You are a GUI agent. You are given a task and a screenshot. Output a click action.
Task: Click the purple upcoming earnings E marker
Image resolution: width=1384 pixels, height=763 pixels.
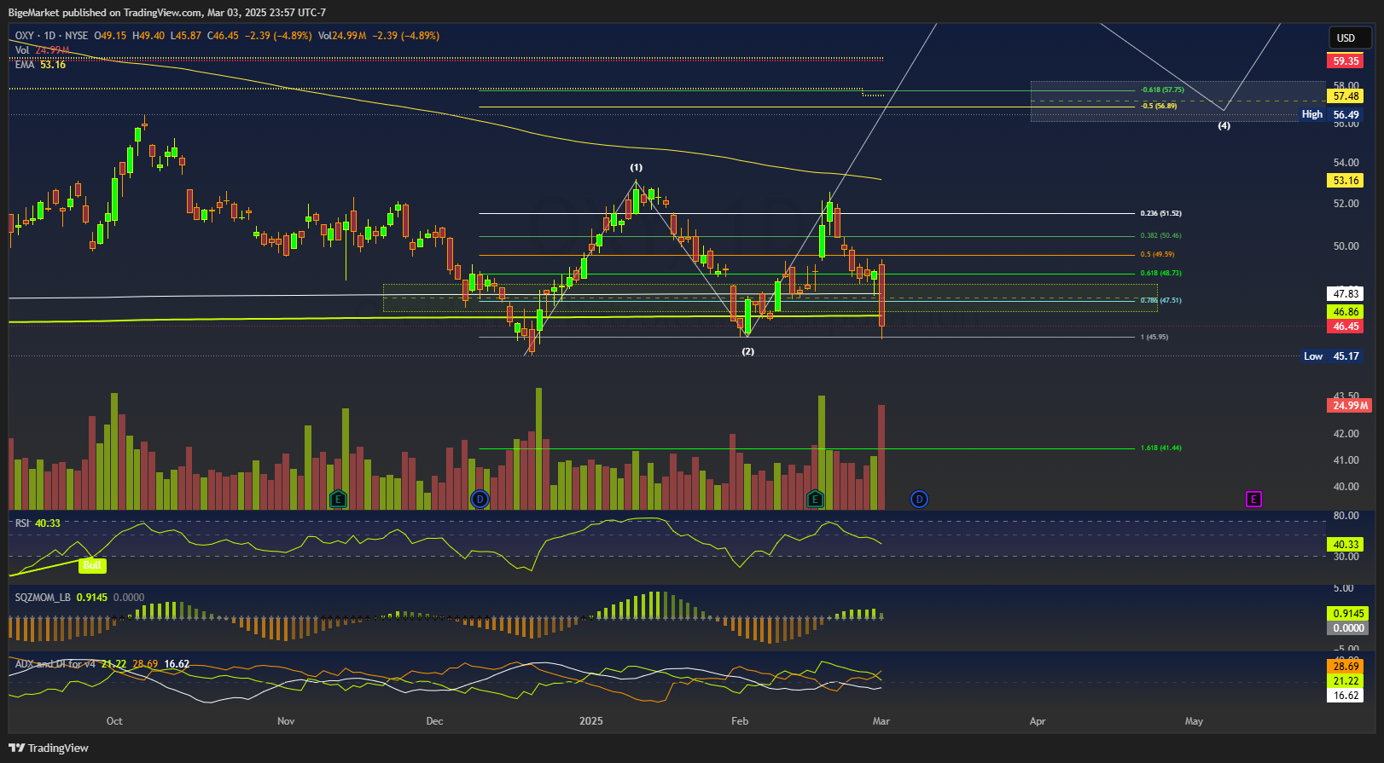(x=1253, y=499)
